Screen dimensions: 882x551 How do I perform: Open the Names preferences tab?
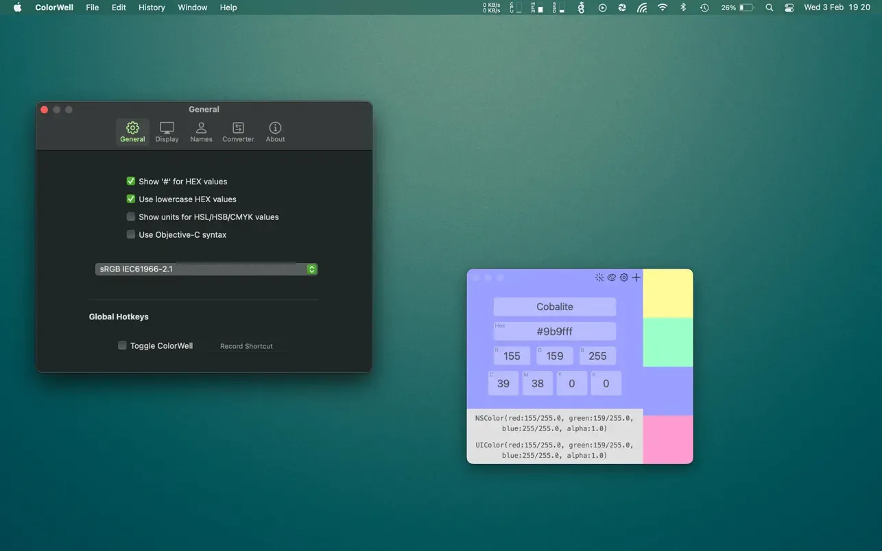coord(201,132)
